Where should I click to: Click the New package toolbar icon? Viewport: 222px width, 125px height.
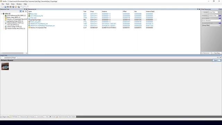click(2, 7)
